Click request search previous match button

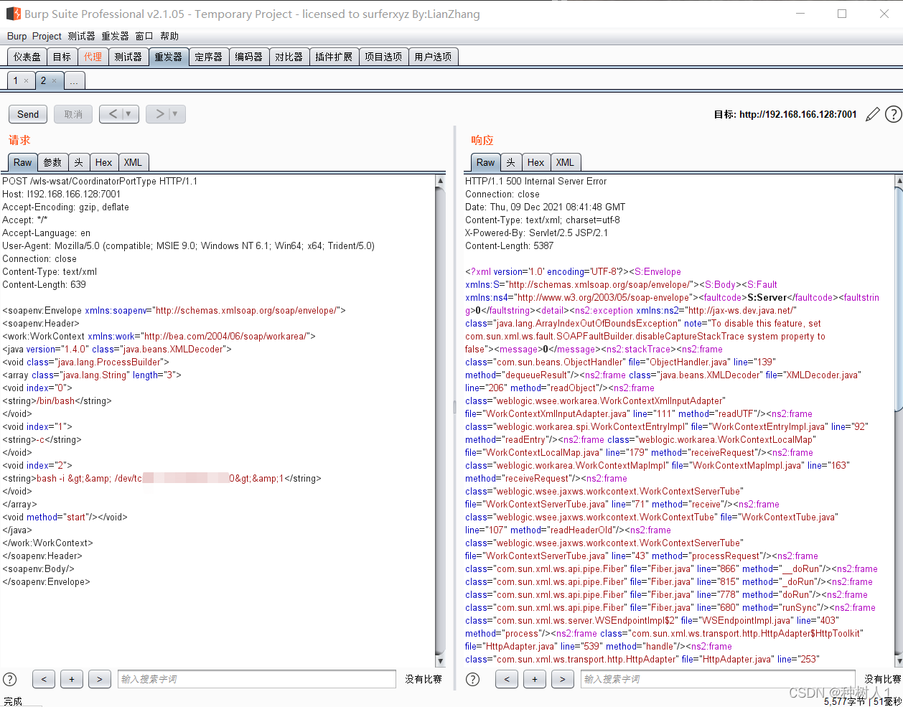point(44,679)
